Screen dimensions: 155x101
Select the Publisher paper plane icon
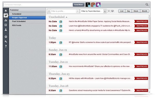6,15
